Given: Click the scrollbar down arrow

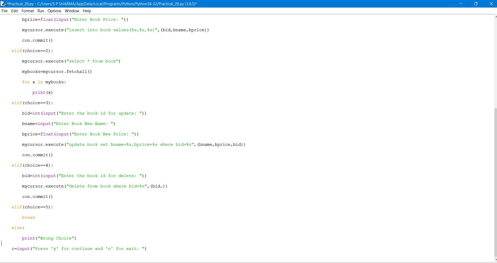Looking at the screenshot, I should coord(494,260).
